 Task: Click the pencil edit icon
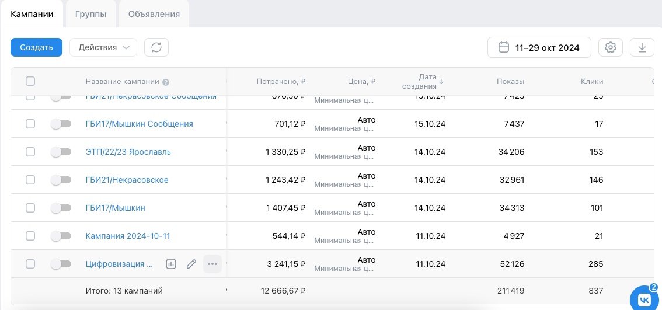(x=191, y=264)
